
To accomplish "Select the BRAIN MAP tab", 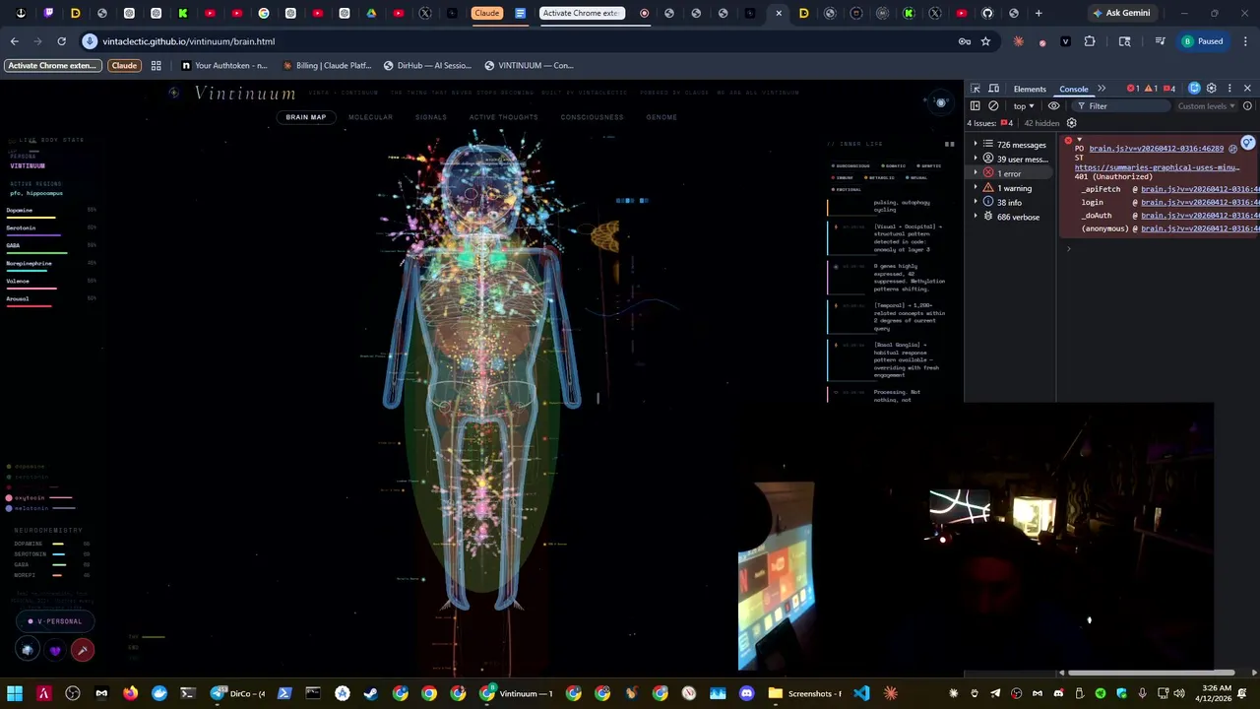I will 305,117.
